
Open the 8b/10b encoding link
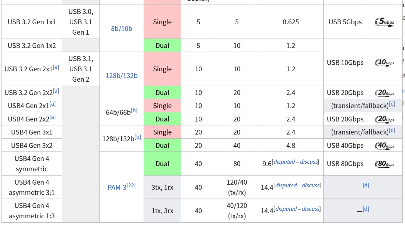(x=122, y=29)
